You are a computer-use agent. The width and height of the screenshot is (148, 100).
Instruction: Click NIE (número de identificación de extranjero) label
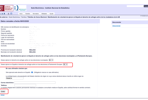click(x=15, y=27)
